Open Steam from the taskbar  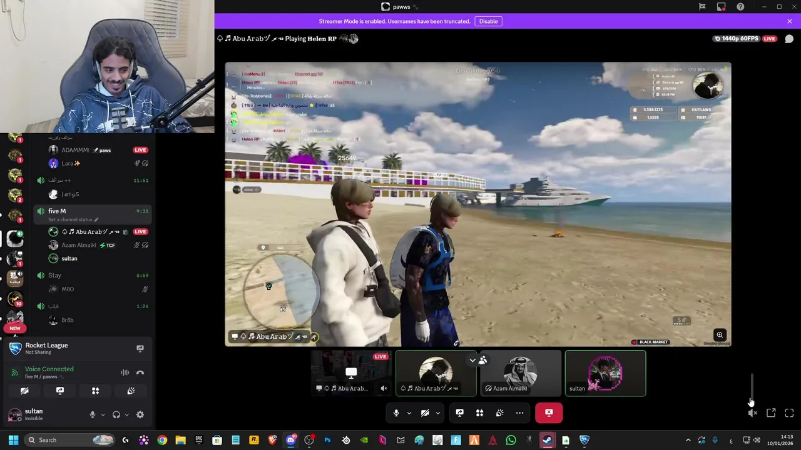[548, 440]
